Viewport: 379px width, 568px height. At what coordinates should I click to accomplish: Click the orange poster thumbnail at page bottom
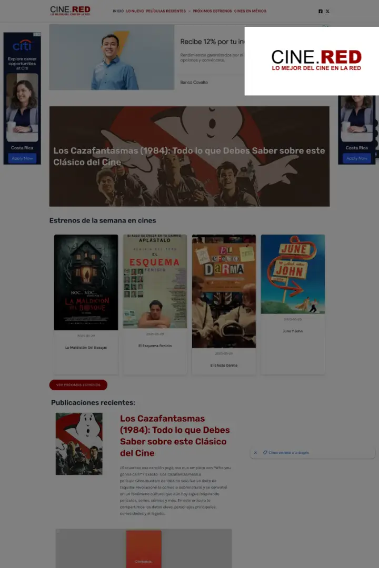144,549
